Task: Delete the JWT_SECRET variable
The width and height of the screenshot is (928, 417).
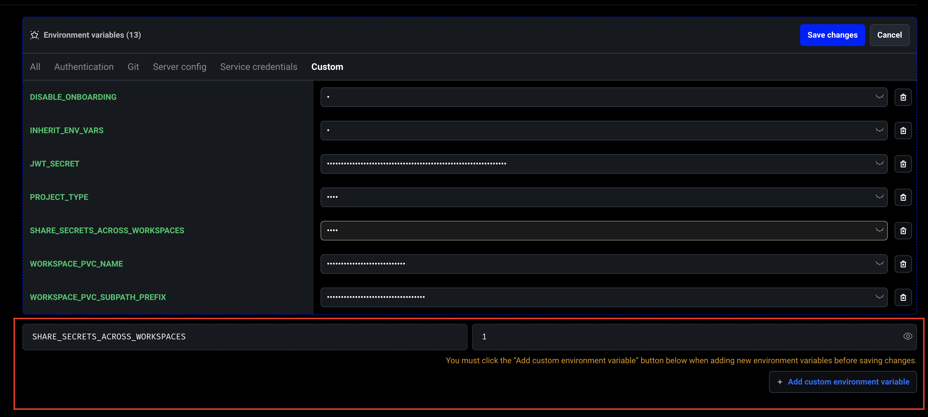Action: [x=903, y=164]
